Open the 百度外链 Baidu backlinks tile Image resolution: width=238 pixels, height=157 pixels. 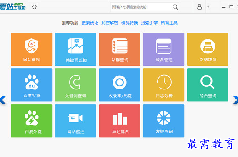31,121
